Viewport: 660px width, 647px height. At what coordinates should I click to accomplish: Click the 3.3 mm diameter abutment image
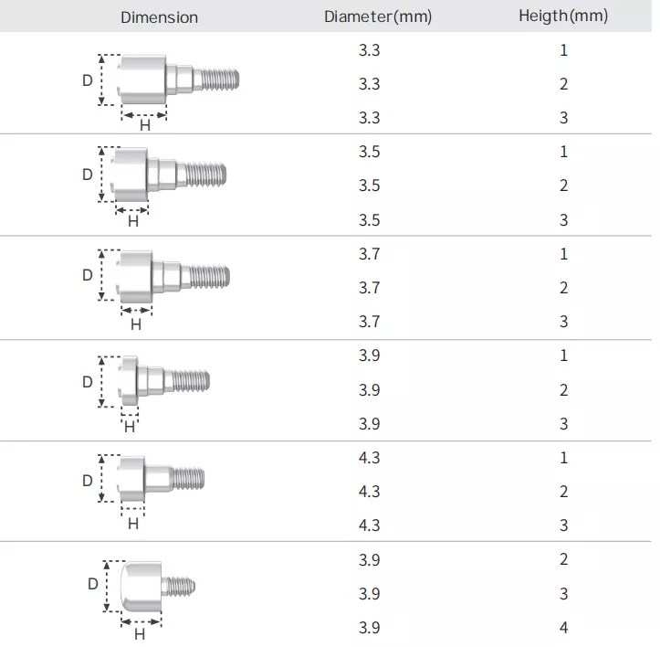178,78
